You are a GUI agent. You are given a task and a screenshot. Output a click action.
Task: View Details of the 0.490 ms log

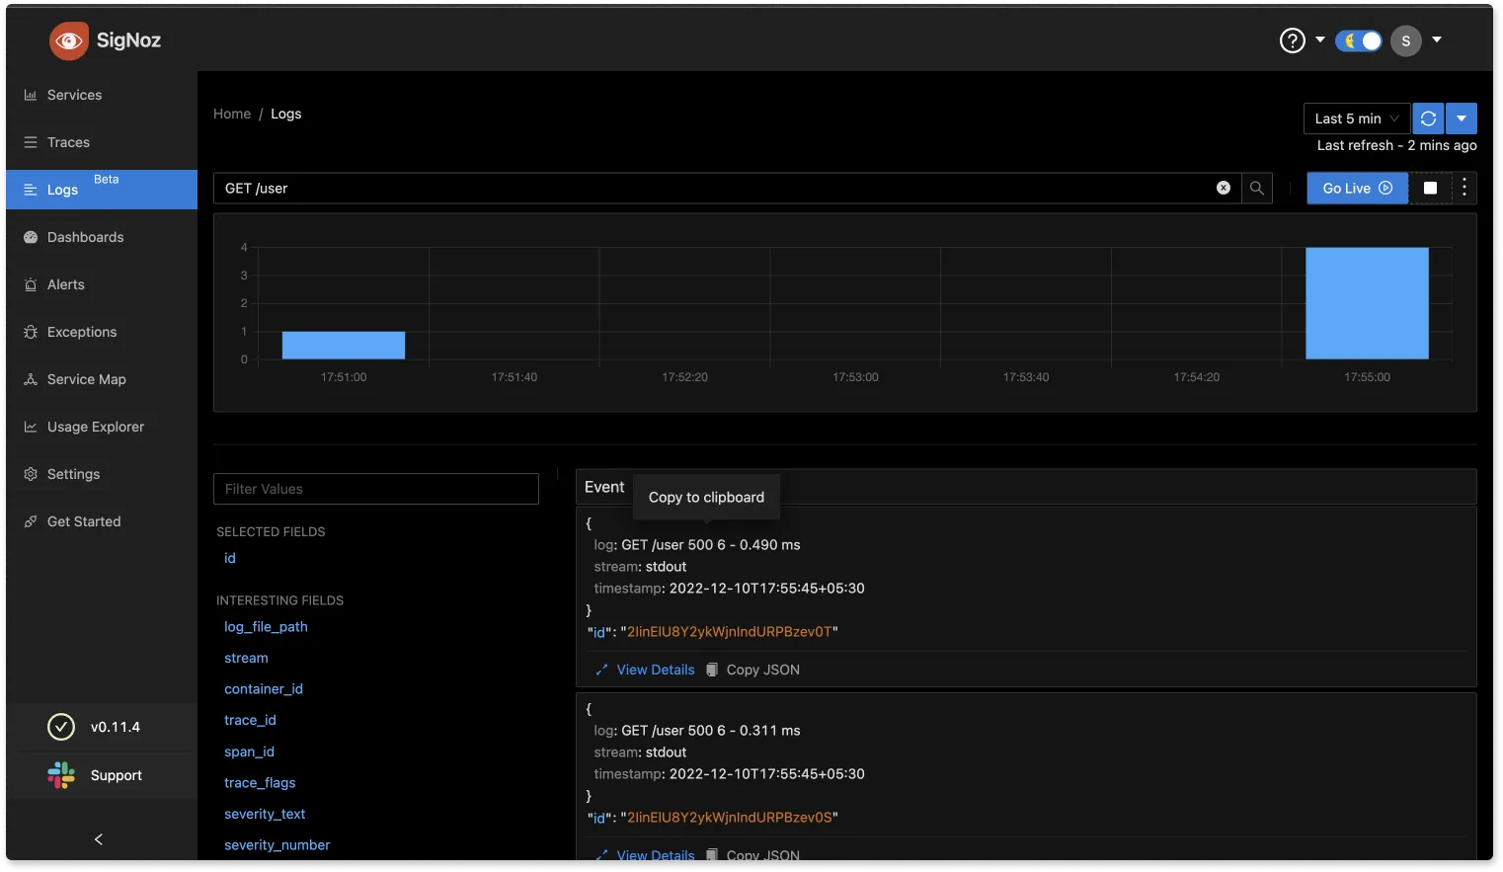coord(646,670)
